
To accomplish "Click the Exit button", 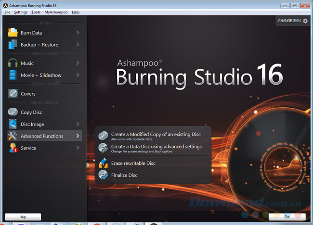I will [x=287, y=217].
